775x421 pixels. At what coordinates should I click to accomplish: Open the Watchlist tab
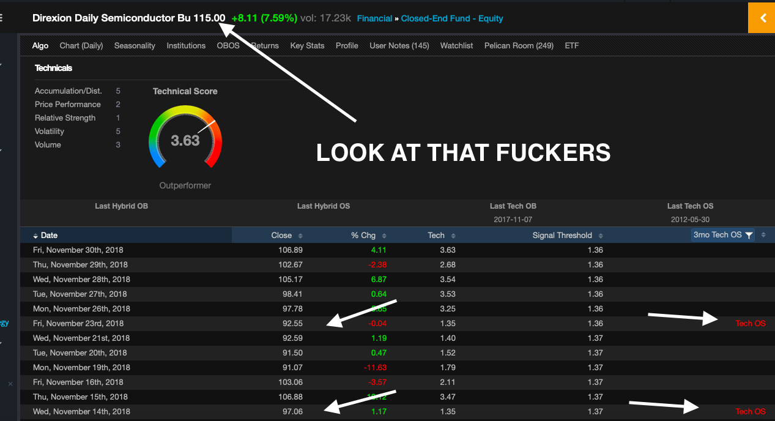point(456,45)
